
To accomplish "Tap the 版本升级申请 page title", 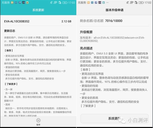I will [x=114, y=10].
